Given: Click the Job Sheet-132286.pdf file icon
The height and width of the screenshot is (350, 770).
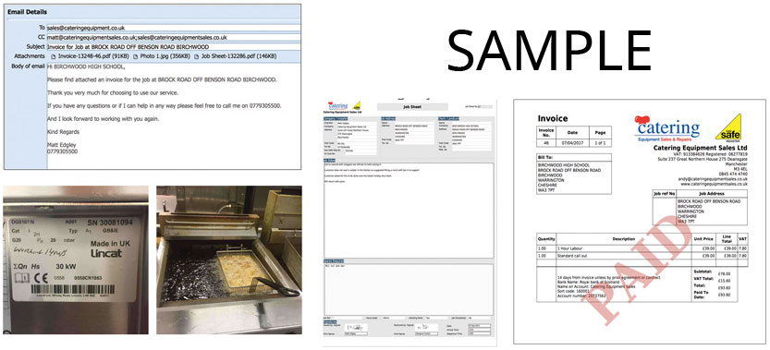Looking at the screenshot, I should click(197, 56).
